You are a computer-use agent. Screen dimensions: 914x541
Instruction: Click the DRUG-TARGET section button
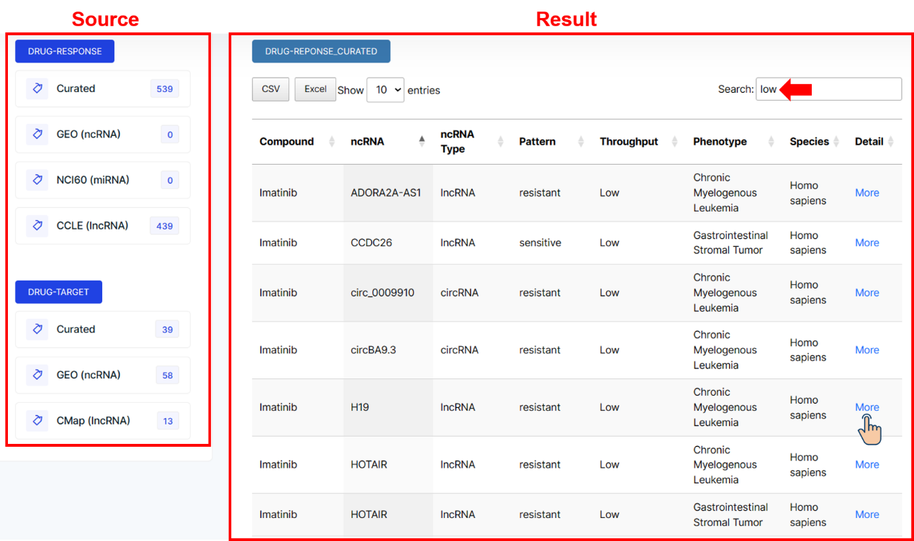coord(58,292)
